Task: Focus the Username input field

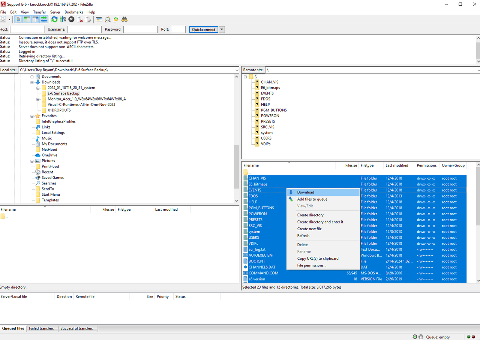Action: [84, 30]
